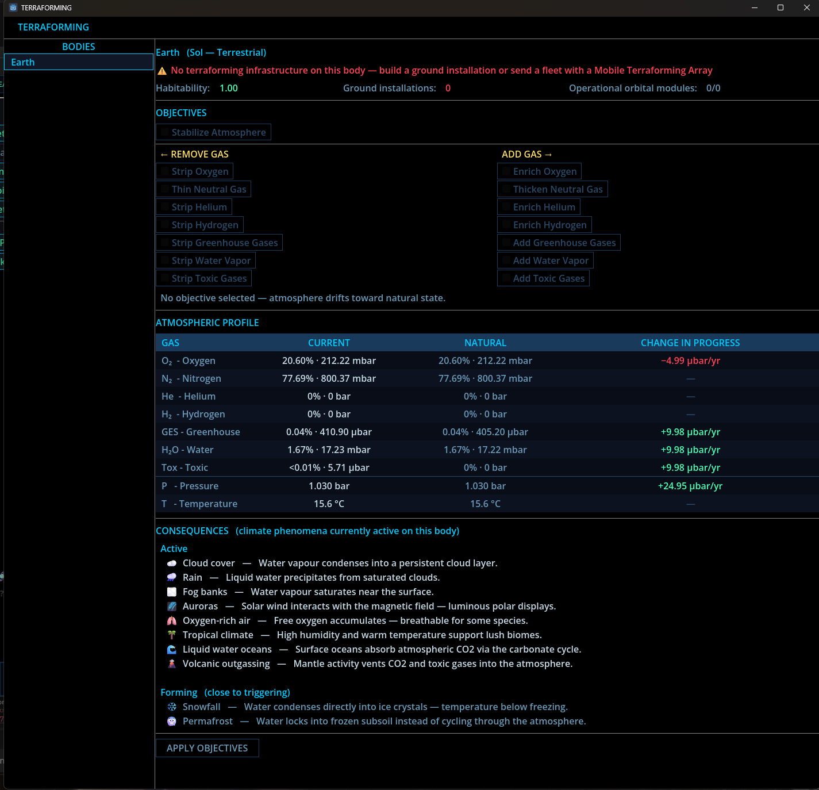Viewport: 819px width, 790px height.
Task: Click the Liquid water oceans wave icon
Action: tap(172, 650)
